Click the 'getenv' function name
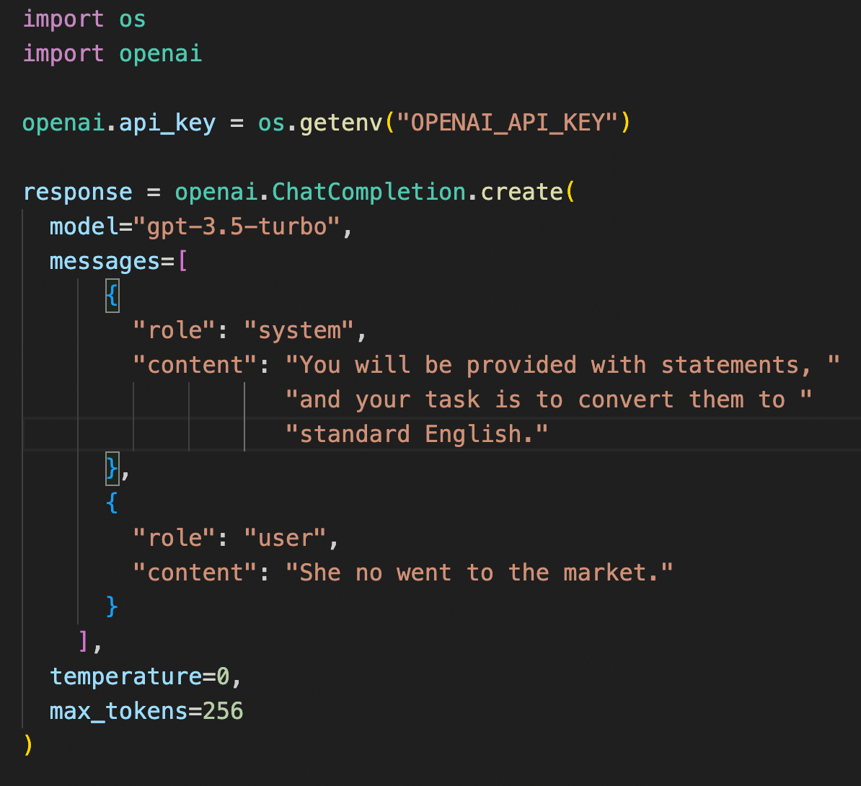The height and width of the screenshot is (786, 861). [x=341, y=123]
